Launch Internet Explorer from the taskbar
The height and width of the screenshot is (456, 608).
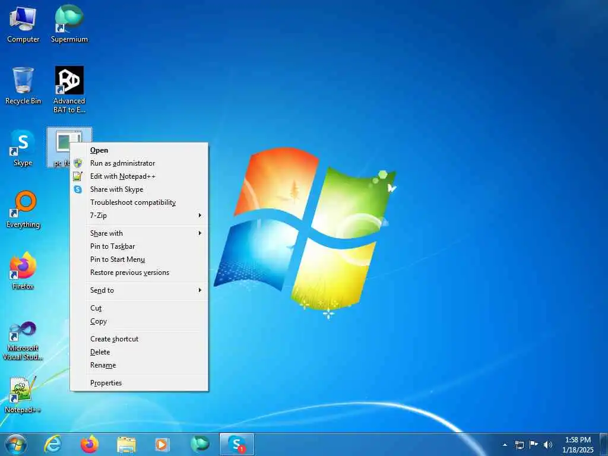click(53, 444)
